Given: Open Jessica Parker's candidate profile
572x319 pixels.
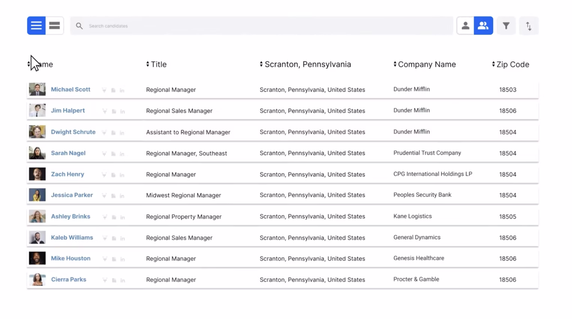Looking at the screenshot, I should click(72, 195).
